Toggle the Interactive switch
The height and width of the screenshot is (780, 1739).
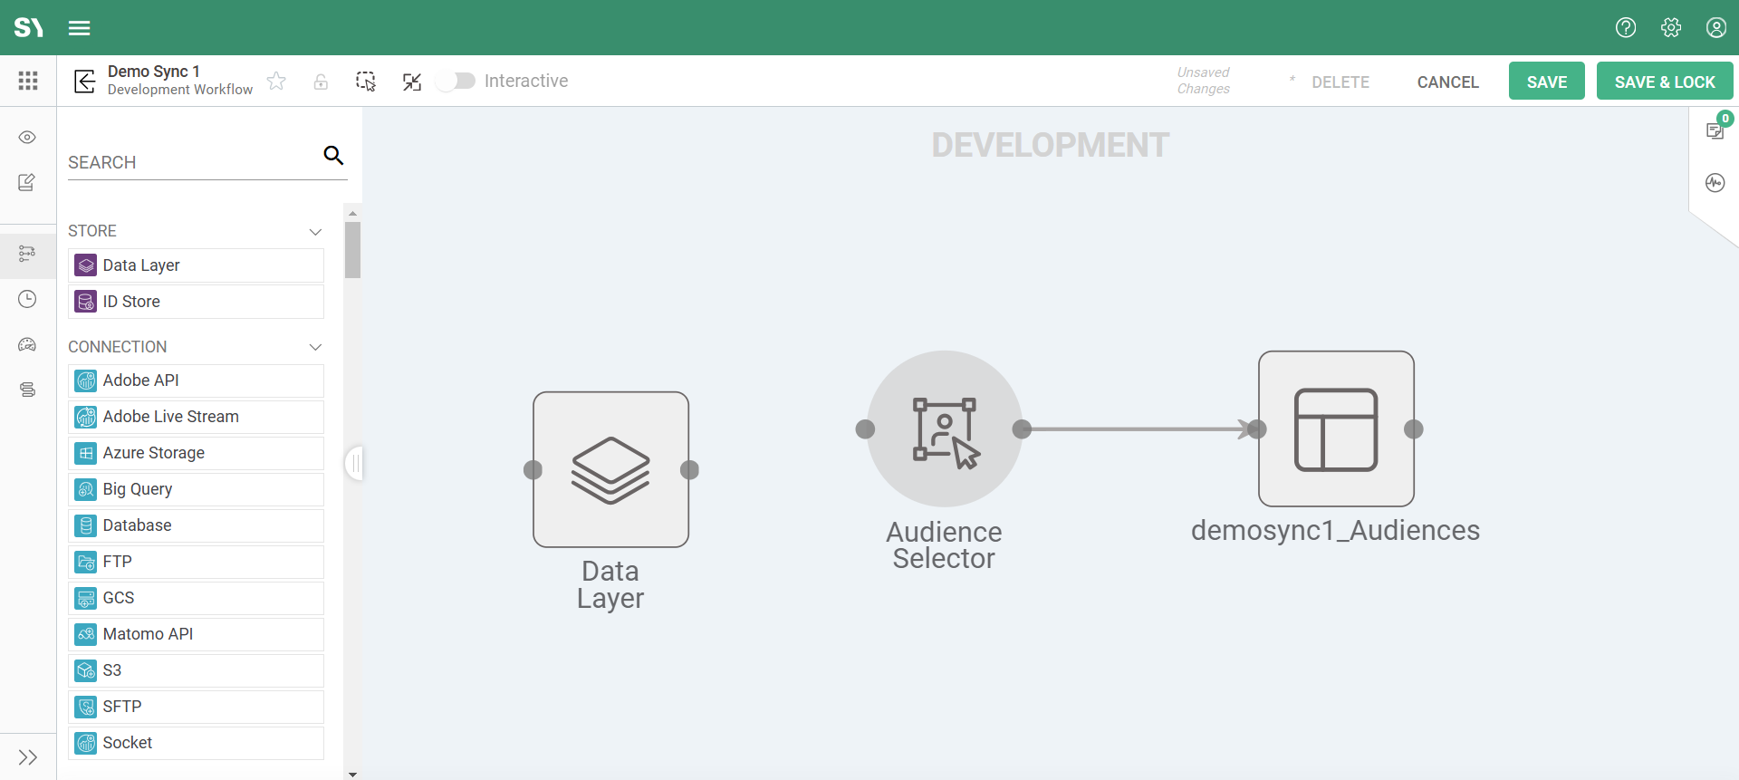click(x=456, y=81)
